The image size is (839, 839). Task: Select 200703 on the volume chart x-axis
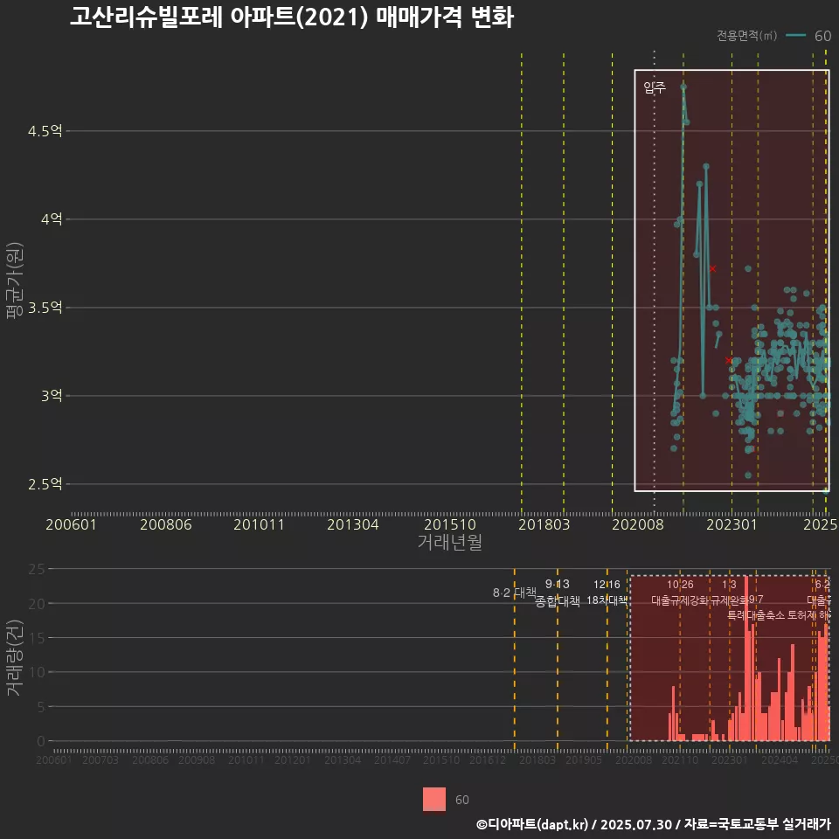101,759
